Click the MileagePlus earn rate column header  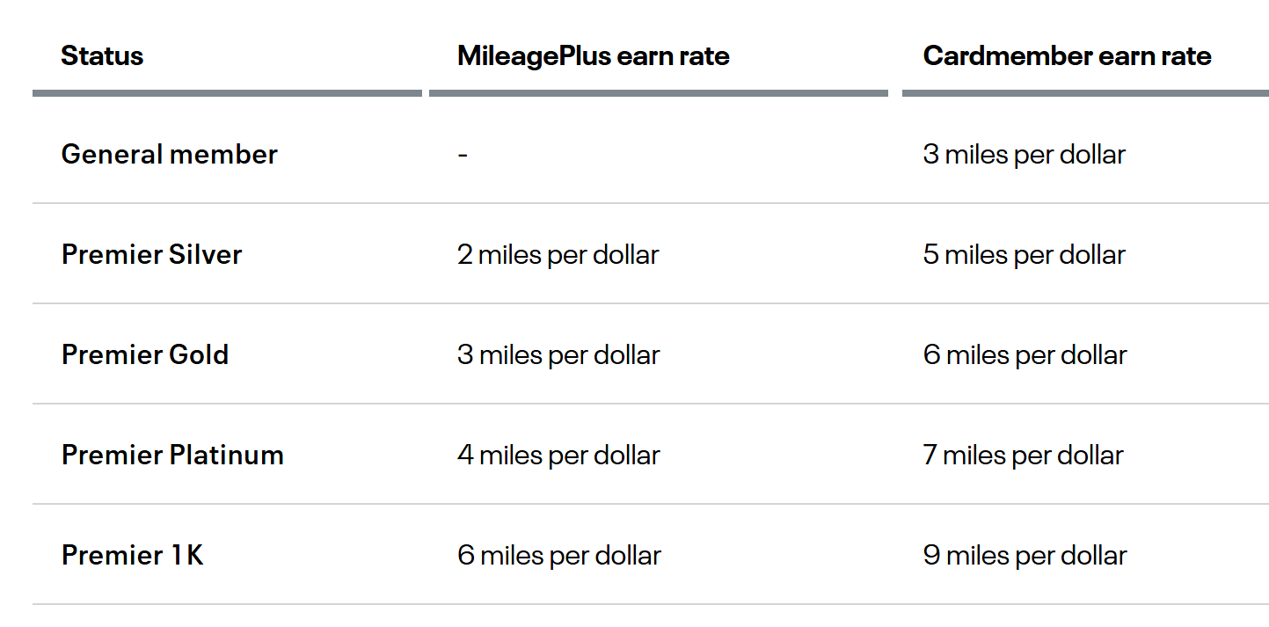pyautogui.click(x=594, y=56)
